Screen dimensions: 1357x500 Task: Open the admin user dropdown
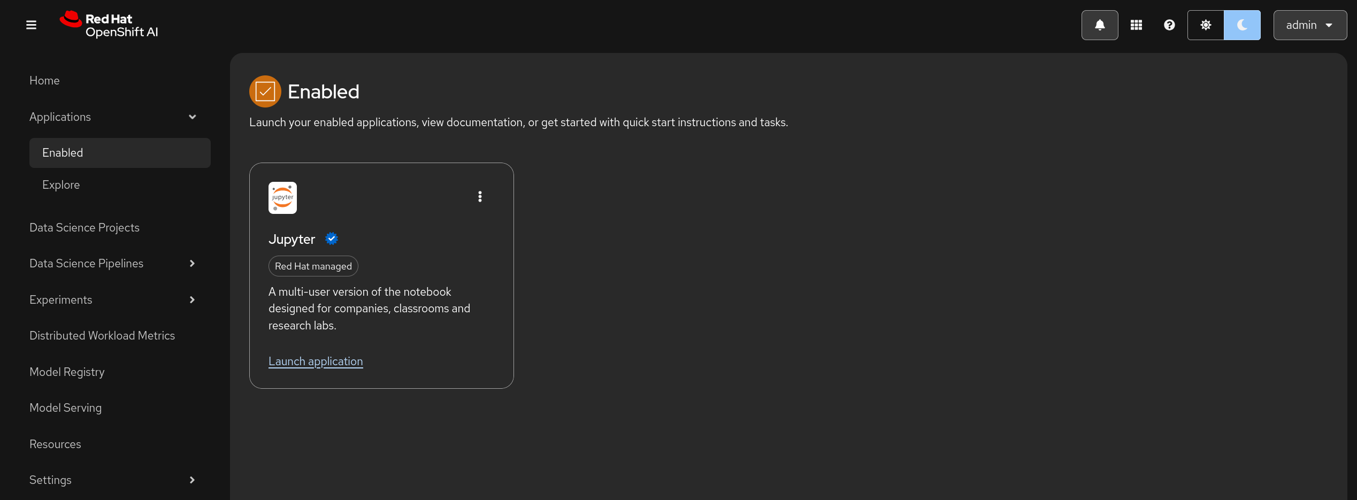[x=1310, y=25]
